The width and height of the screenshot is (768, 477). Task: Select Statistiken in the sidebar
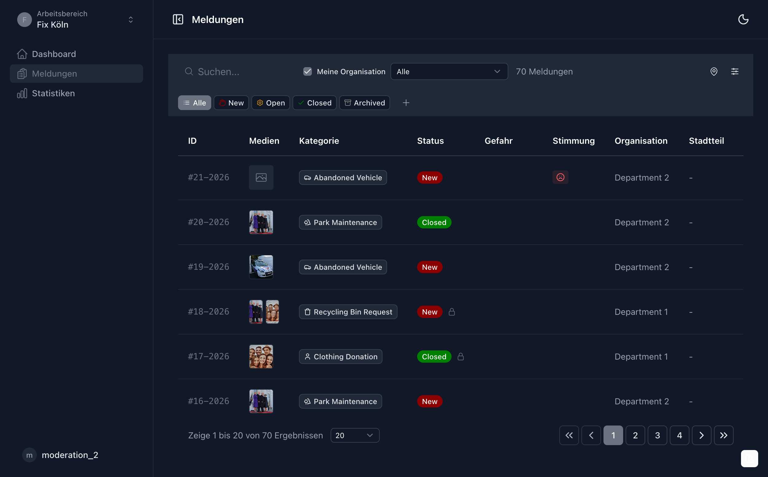(53, 93)
